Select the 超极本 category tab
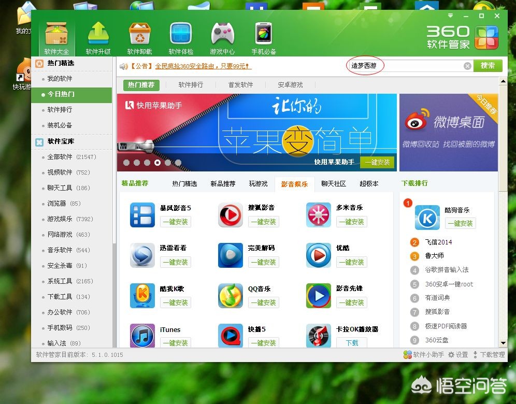This screenshot has width=516, height=404. tap(369, 183)
